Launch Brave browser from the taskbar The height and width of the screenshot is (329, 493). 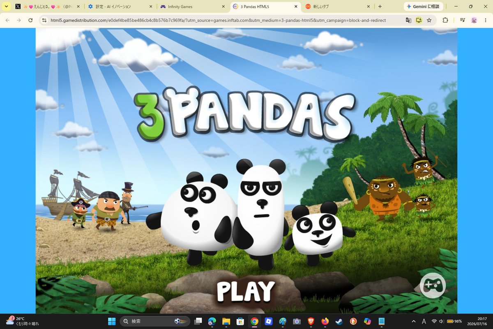pyautogui.click(x=311, y=321)
